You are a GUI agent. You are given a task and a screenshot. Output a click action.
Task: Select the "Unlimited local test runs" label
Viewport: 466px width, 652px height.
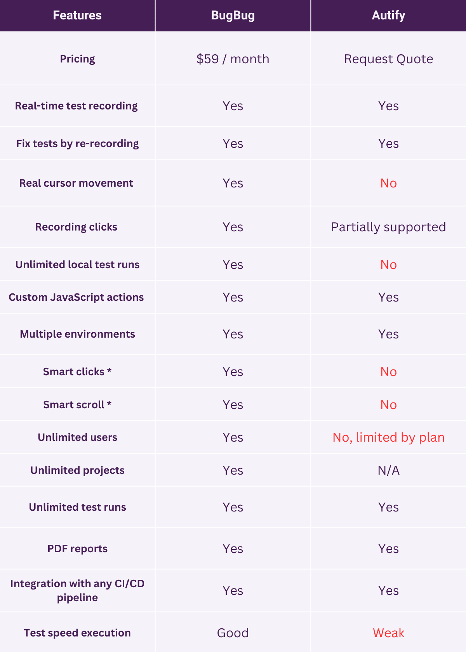77,265
